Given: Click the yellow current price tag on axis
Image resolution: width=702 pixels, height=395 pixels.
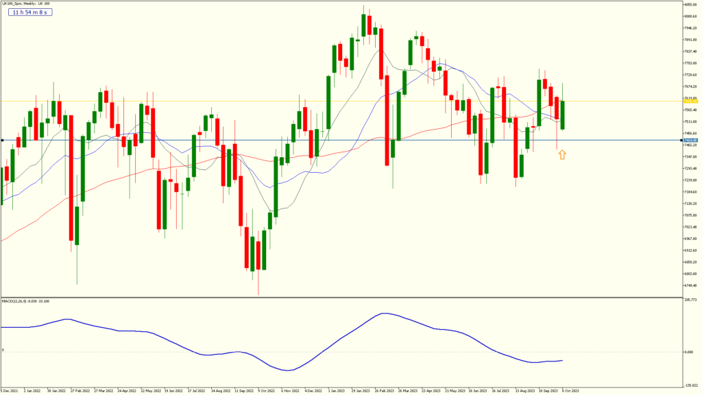Looking at the screenshot, I should [x=690, y=101].
